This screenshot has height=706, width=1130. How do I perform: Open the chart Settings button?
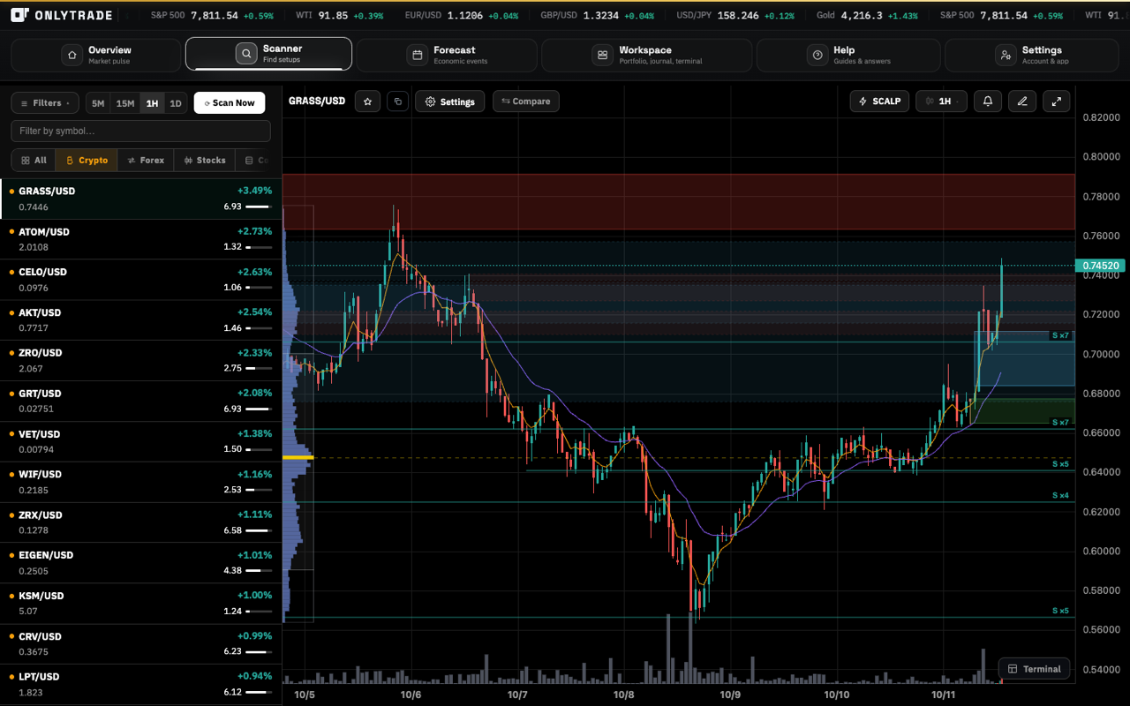(x=450, y=101)
